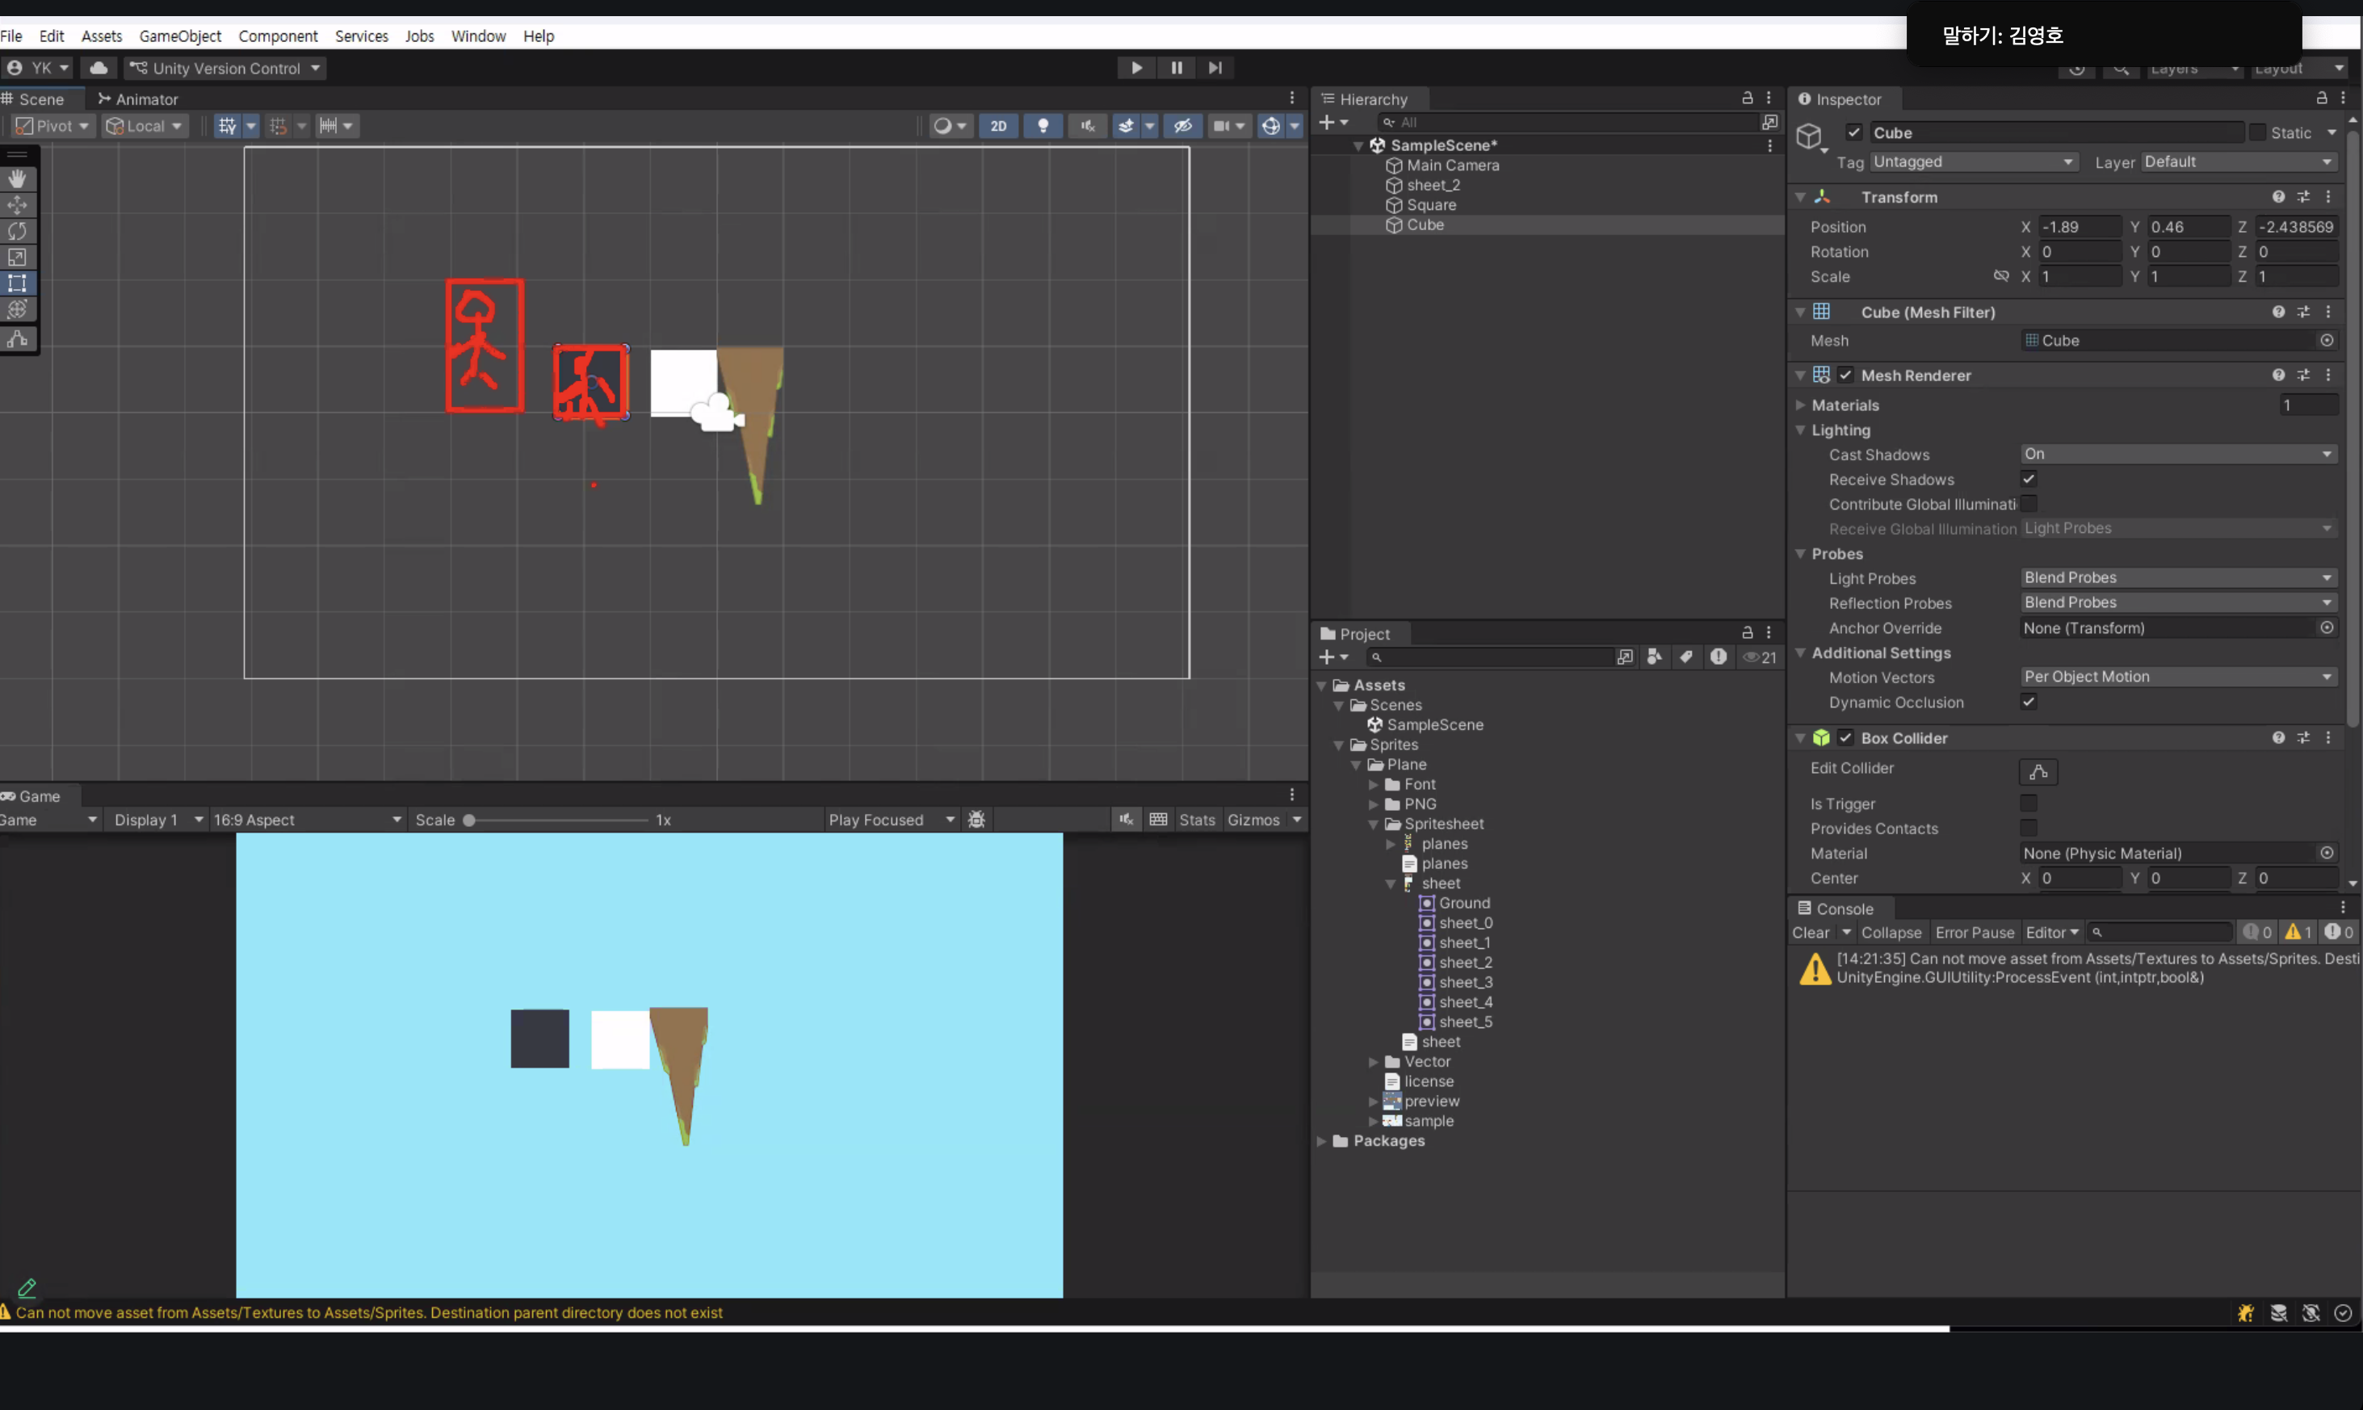The image size is (2363, 1410).
Task: Open the Tag dropdown (Untagged)
Action: (x=1974, y=162)
